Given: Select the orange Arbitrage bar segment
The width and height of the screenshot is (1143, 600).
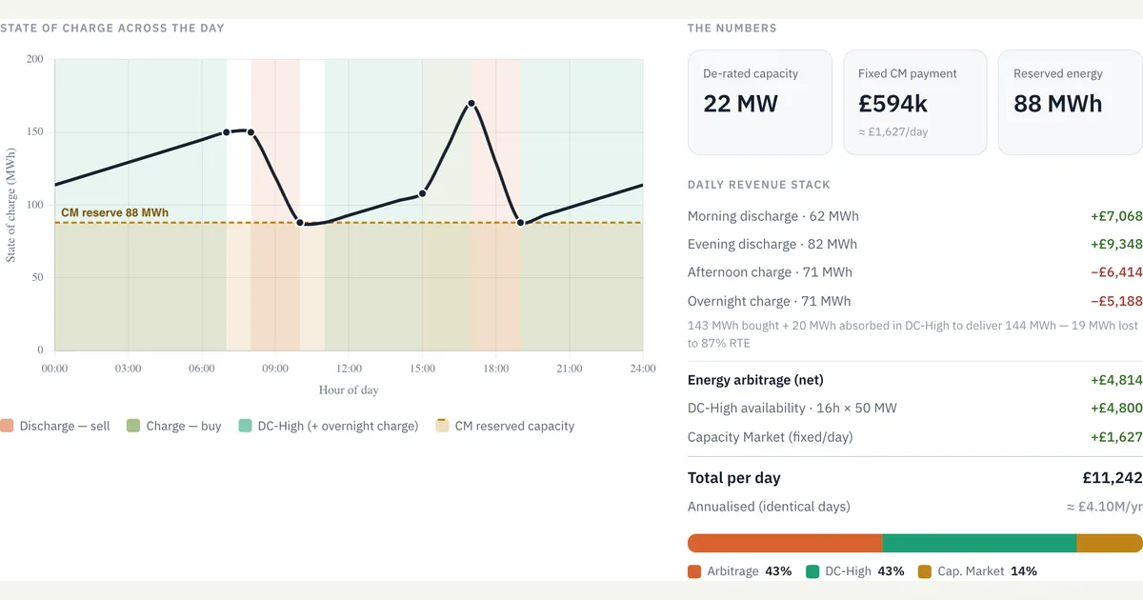Looking at the screenshot, I should pos(785,543).
